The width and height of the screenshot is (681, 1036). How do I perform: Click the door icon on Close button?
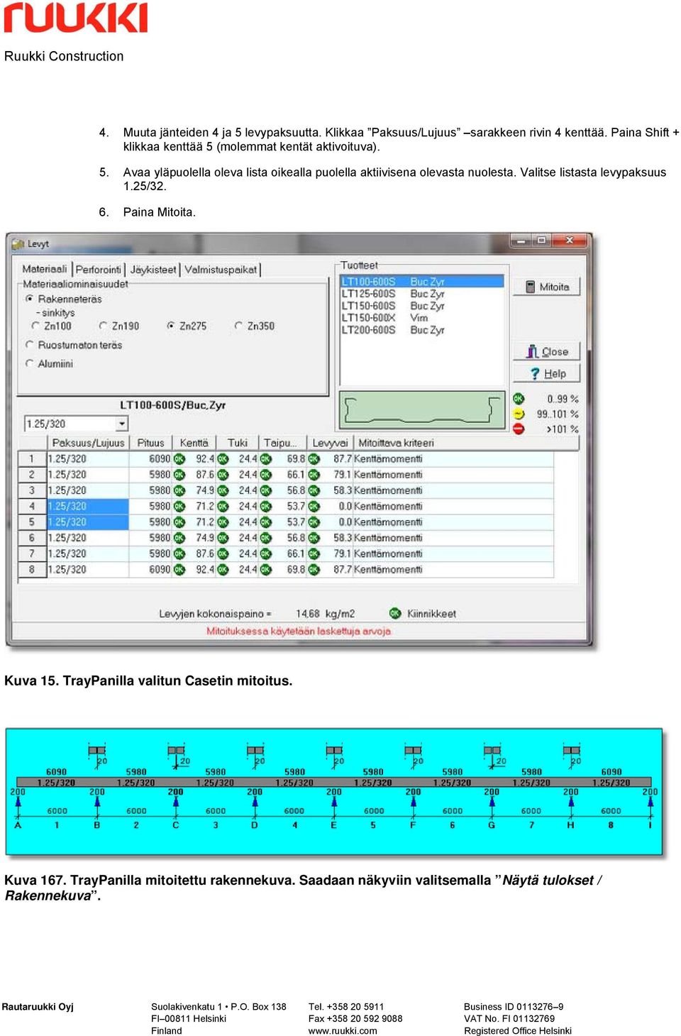click(x=532, y=351)
